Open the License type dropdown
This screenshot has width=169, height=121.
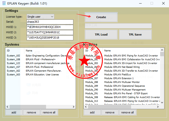point(40,17)
